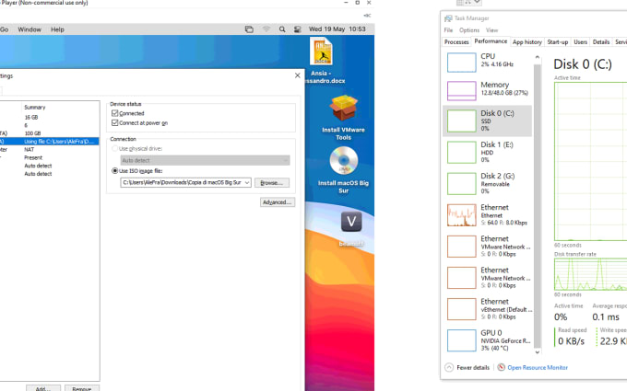Select GPU 0 NVIDIA GeForce in Task Manager
627x391 pixels.
(487, 340)
